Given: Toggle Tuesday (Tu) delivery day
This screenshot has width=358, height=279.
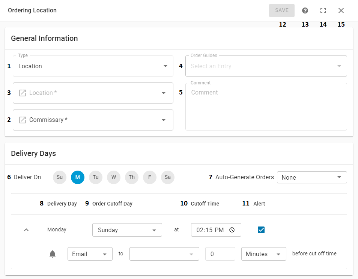Looking at the screenshot, I should coord(96,177).
